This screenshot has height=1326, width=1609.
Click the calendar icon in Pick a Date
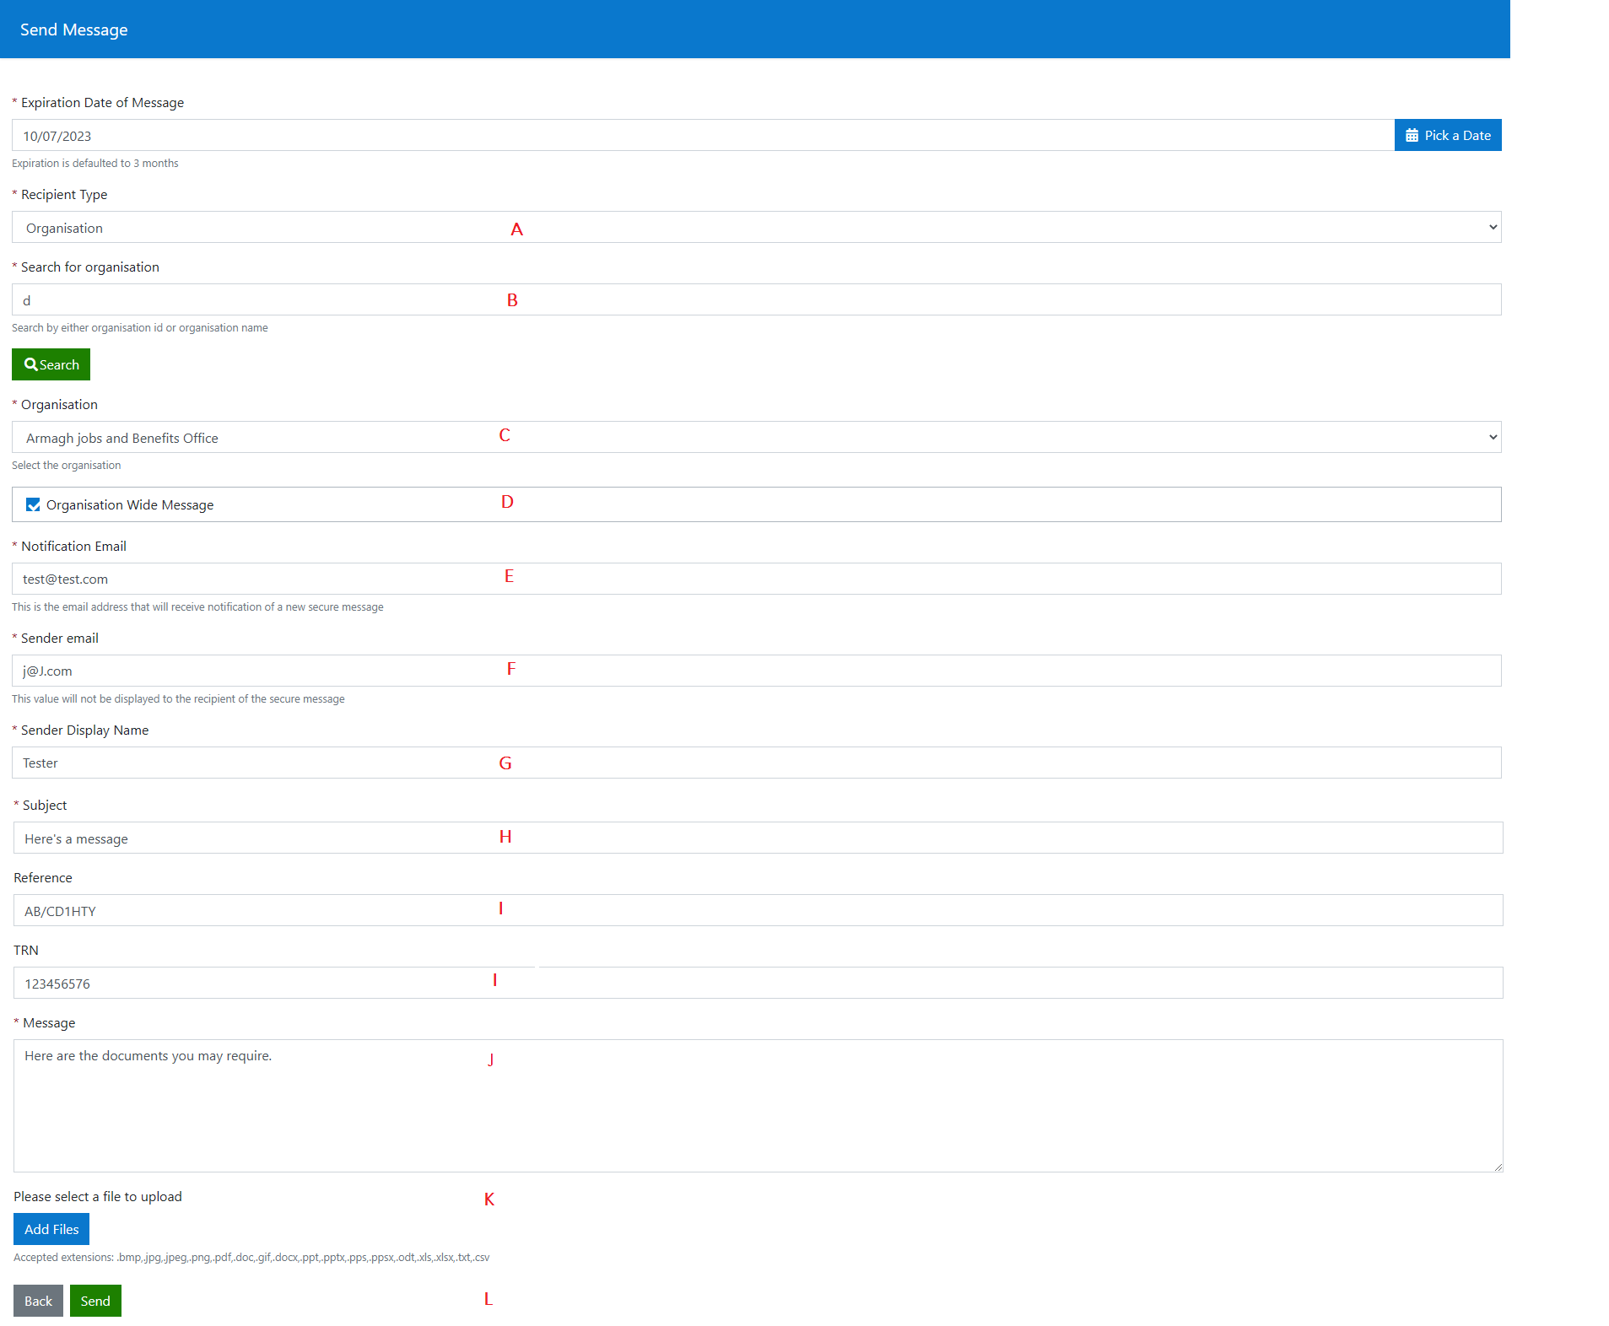click(1412, 136)
